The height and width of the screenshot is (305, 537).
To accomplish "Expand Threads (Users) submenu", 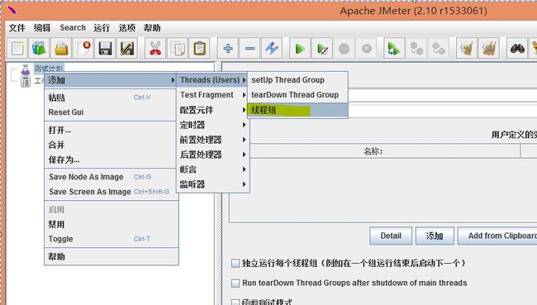I will click(x=212, y=80).
